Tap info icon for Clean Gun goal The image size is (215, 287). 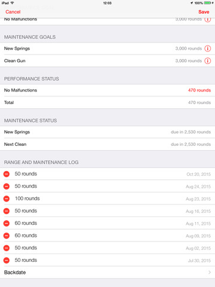[208, 61]
